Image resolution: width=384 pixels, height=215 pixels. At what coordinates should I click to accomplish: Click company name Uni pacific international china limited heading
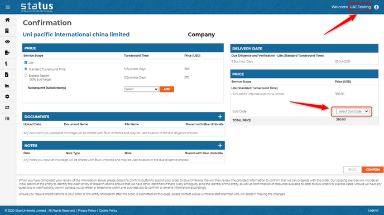[x=76, y=35]
